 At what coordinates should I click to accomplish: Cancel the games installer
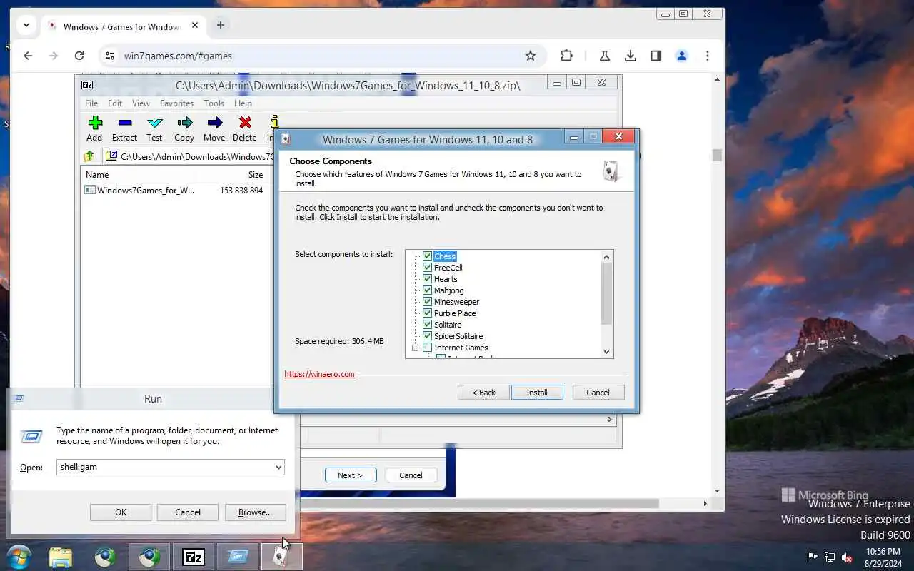coord(598,393)
